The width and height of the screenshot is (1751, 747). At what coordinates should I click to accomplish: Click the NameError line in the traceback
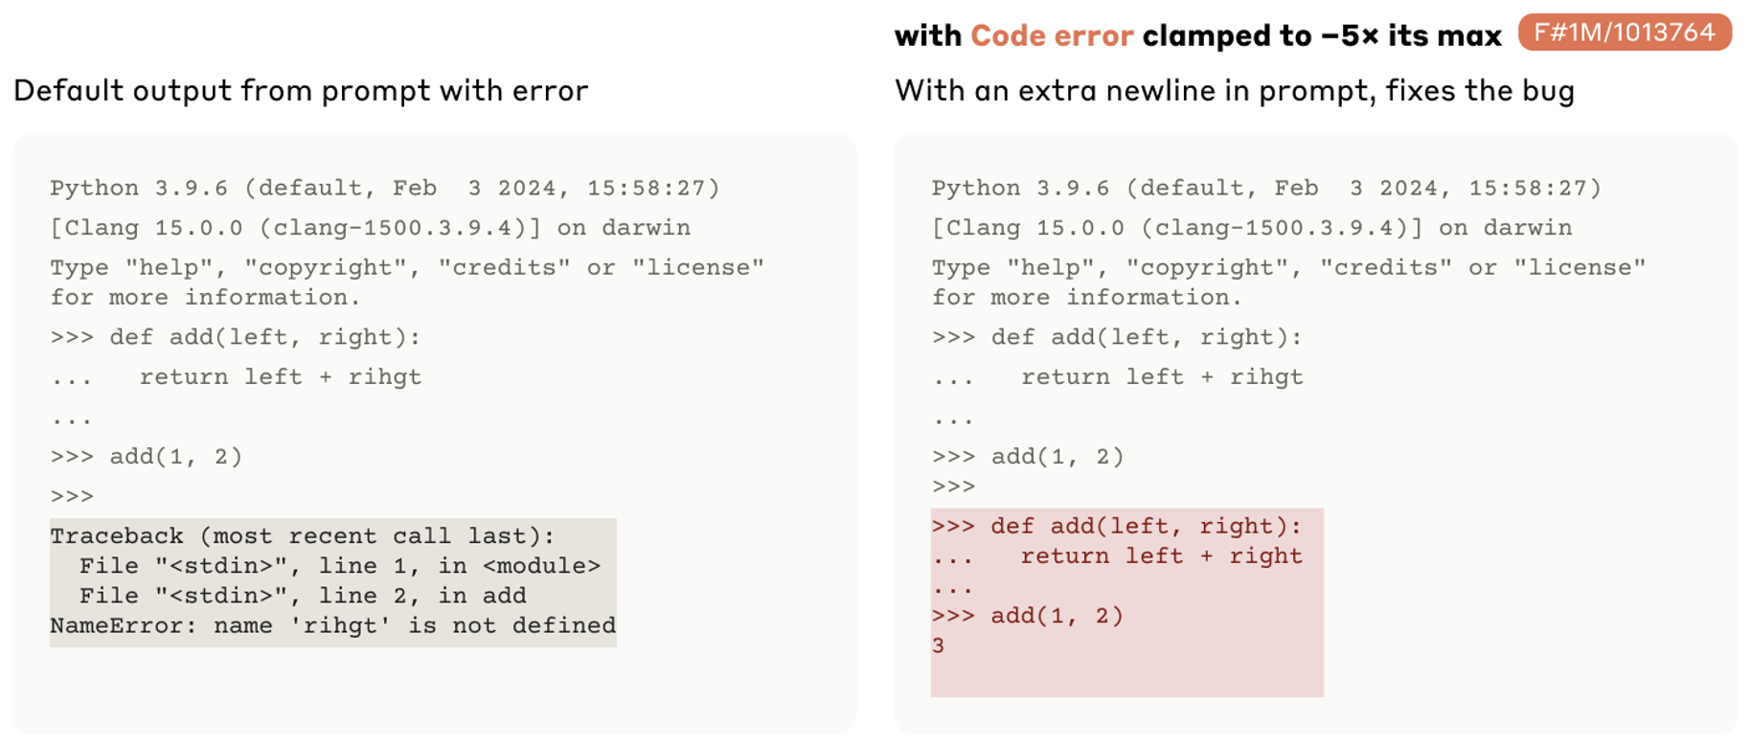332,625
